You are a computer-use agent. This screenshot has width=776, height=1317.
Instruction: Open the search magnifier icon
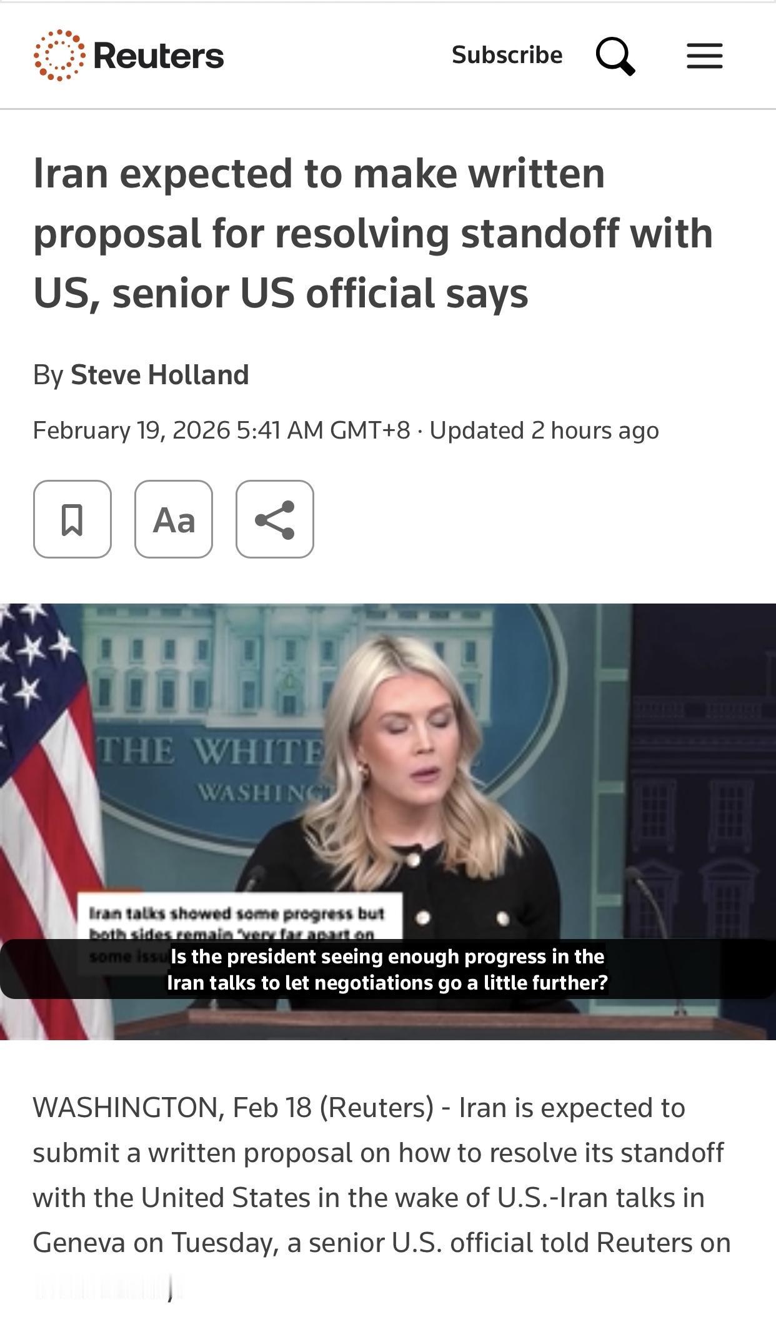615,56
